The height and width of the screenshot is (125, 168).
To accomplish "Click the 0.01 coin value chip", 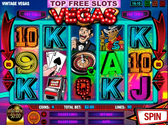I will click(34, 118).
